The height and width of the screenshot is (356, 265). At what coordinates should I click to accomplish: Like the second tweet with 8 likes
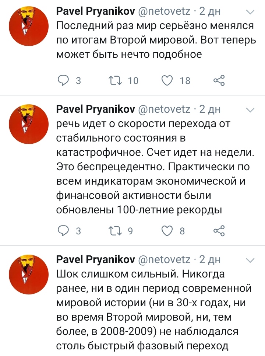point(167,231)
